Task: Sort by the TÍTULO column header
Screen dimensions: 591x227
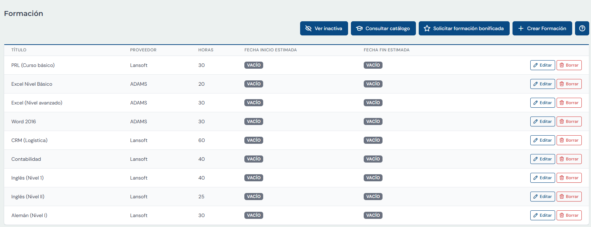Action: click(x=19, y=50)
